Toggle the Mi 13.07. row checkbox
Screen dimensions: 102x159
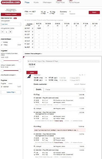[32, 38]
